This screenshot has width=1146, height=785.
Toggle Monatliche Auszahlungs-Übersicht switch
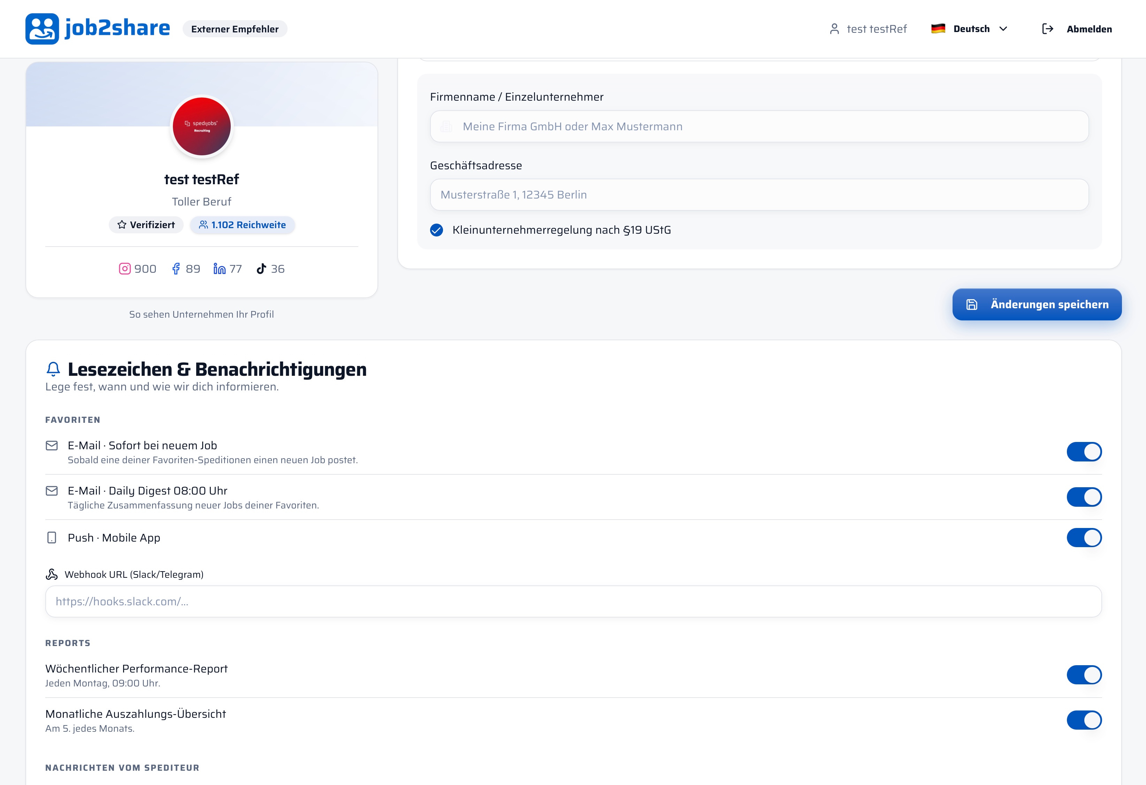point(1084,721)
